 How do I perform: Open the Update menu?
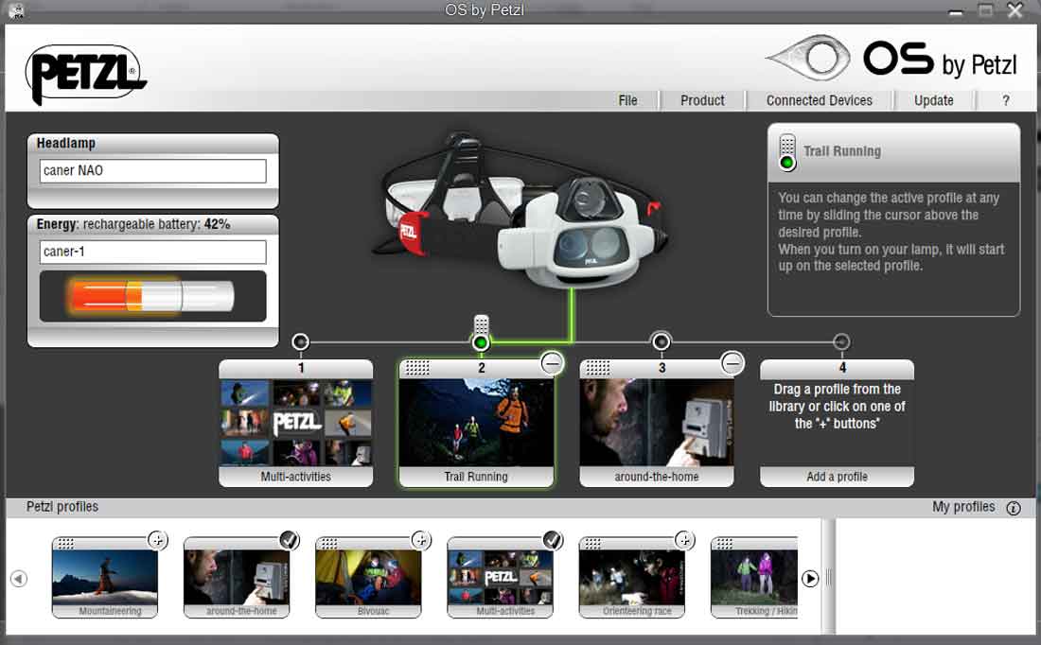pyautogui.click(x=933, y=100)
